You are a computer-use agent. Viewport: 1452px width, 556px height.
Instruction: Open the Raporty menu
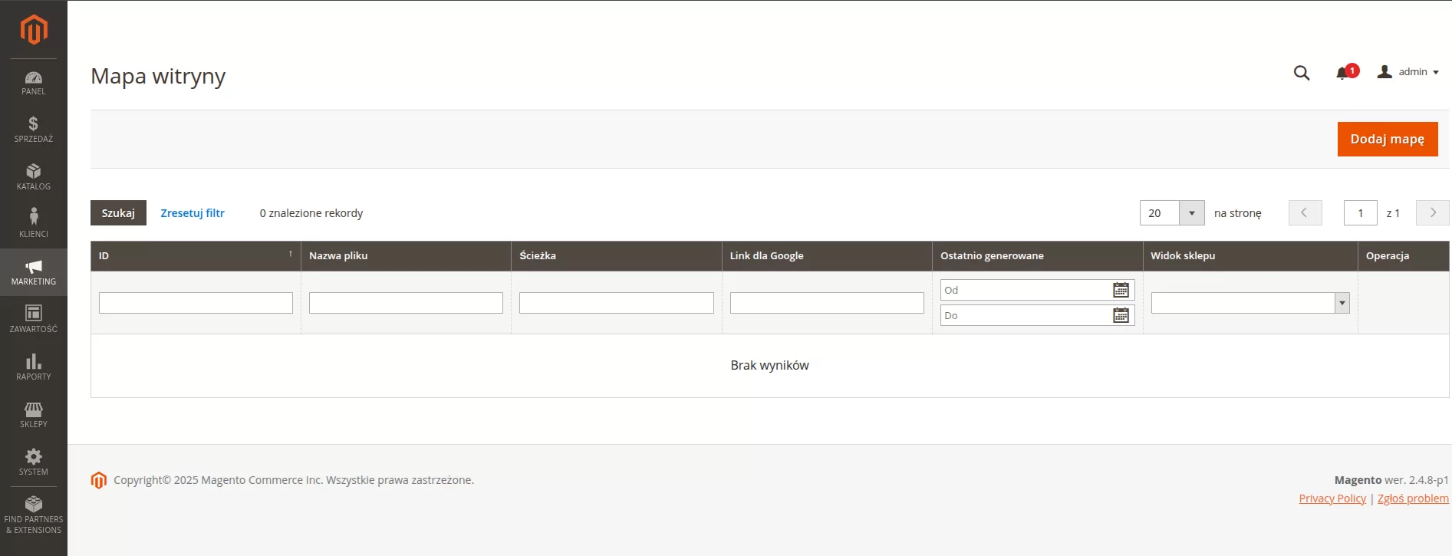click(34, 367)
